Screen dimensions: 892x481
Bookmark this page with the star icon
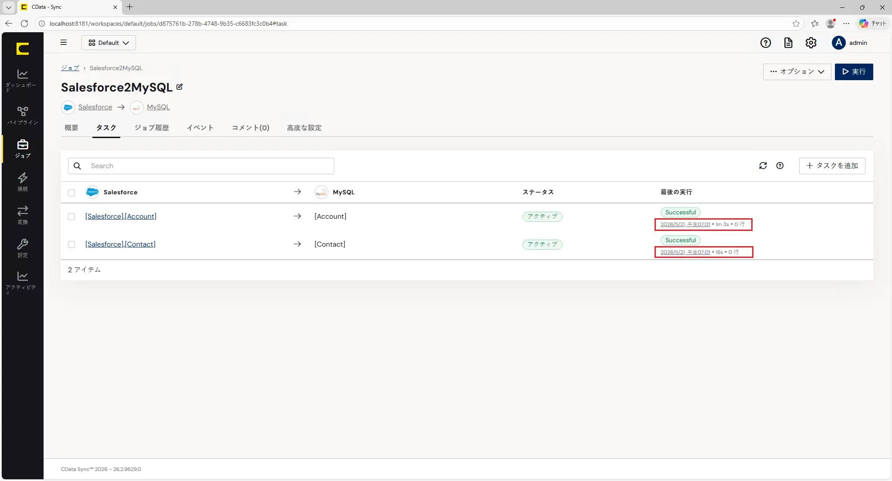coord(796,24)
